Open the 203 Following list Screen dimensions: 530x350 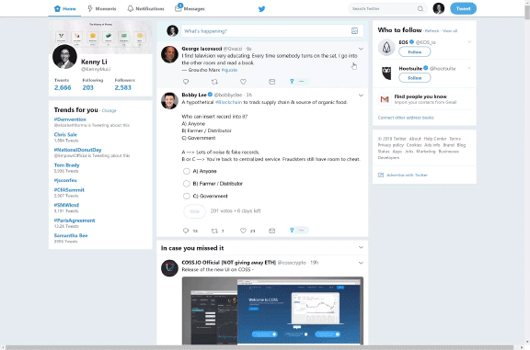pos(88,88)
